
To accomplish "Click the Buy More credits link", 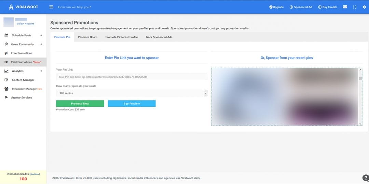I will click(x=35, y=174).
